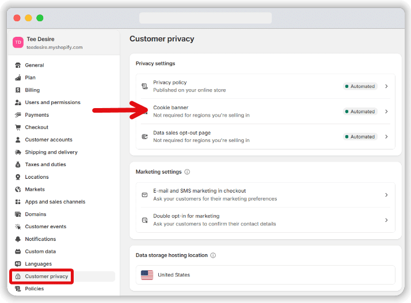Screen dimensions: 411x303
Task: Select Checkout in settings sidebar
Action: (36, 127)
